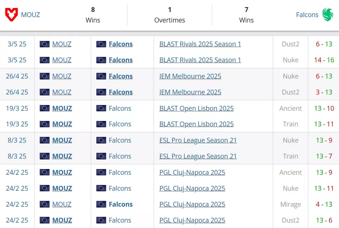Click MOUZ flag in the 3 - 13 Dust2 row
This screenshot has height=228, width=339.
point(45,92)
